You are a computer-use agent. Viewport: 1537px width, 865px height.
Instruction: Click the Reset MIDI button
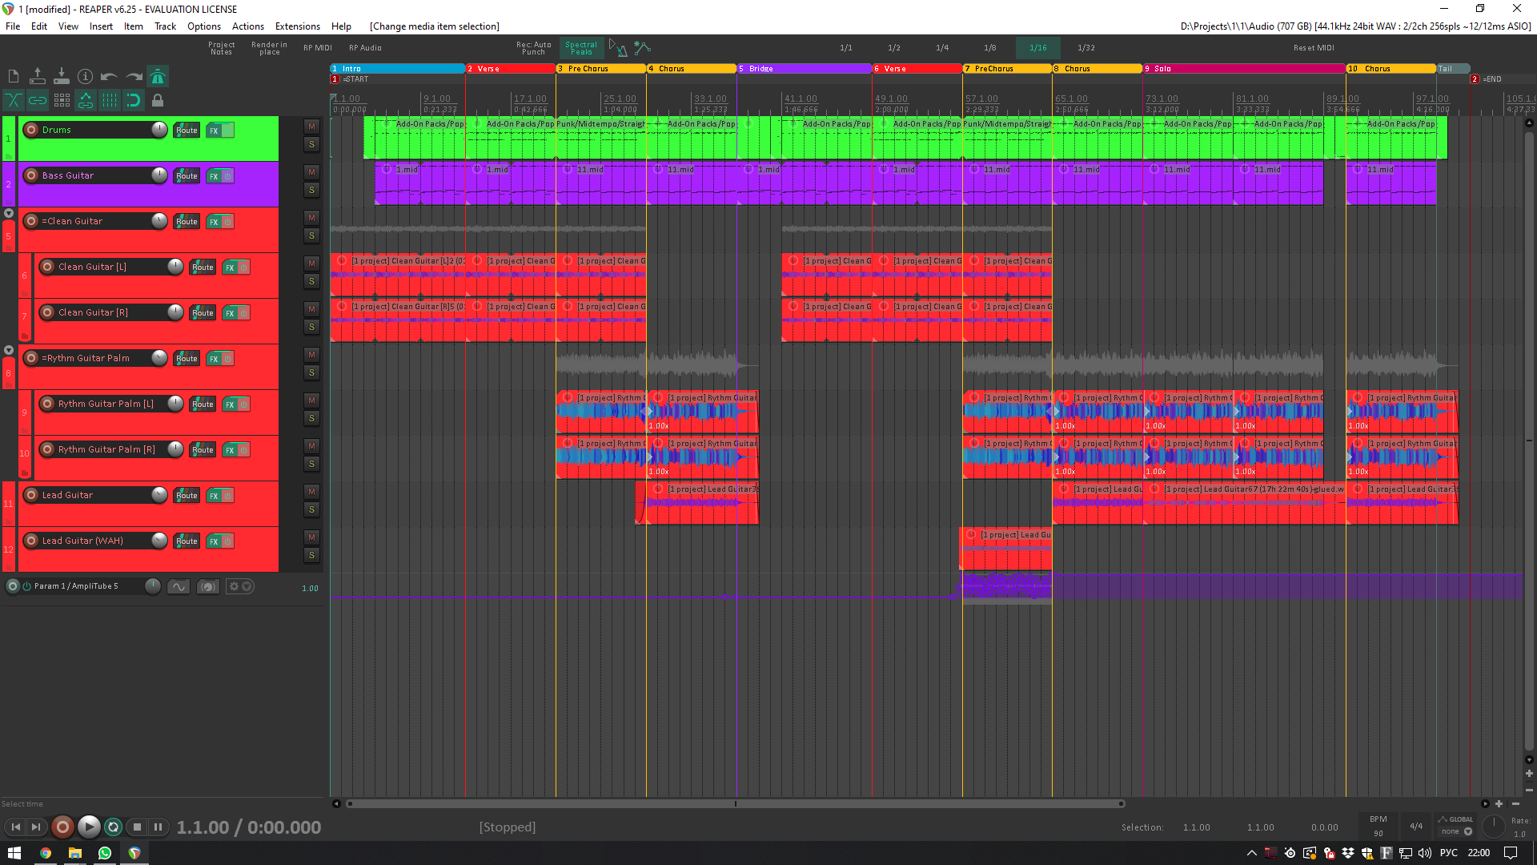(x=1313, y=48)
